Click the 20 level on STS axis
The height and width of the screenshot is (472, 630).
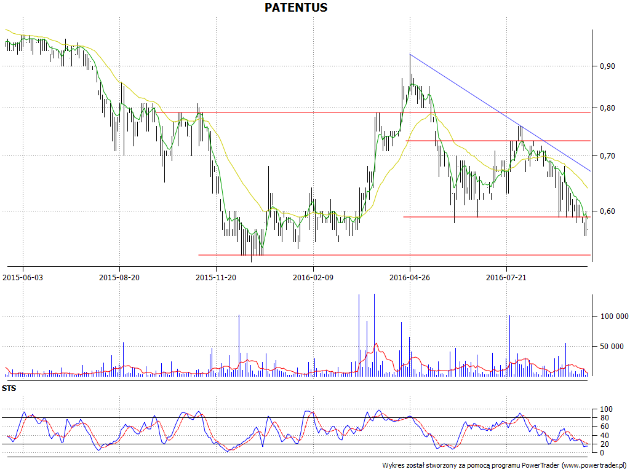click(x=604, y=444)
